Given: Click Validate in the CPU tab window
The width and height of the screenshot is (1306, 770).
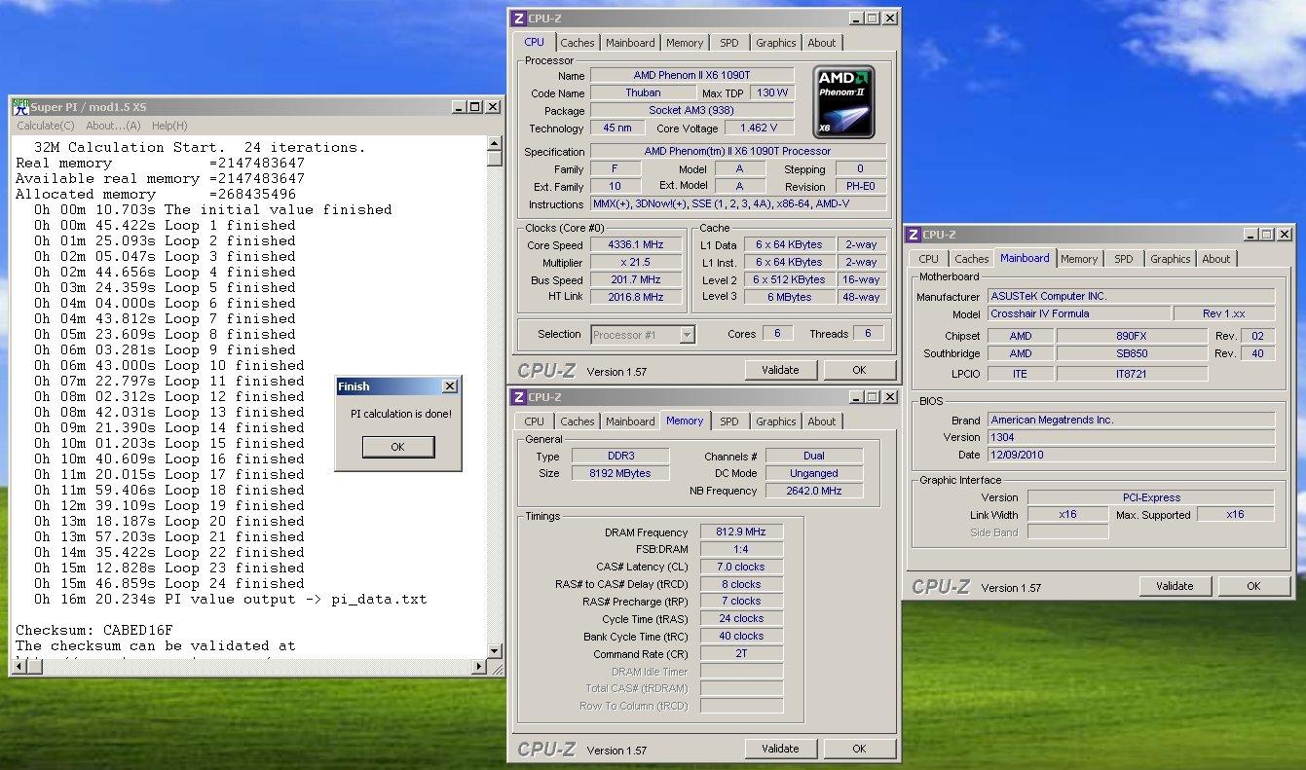Looking at the screenshot, I should 780,370.
